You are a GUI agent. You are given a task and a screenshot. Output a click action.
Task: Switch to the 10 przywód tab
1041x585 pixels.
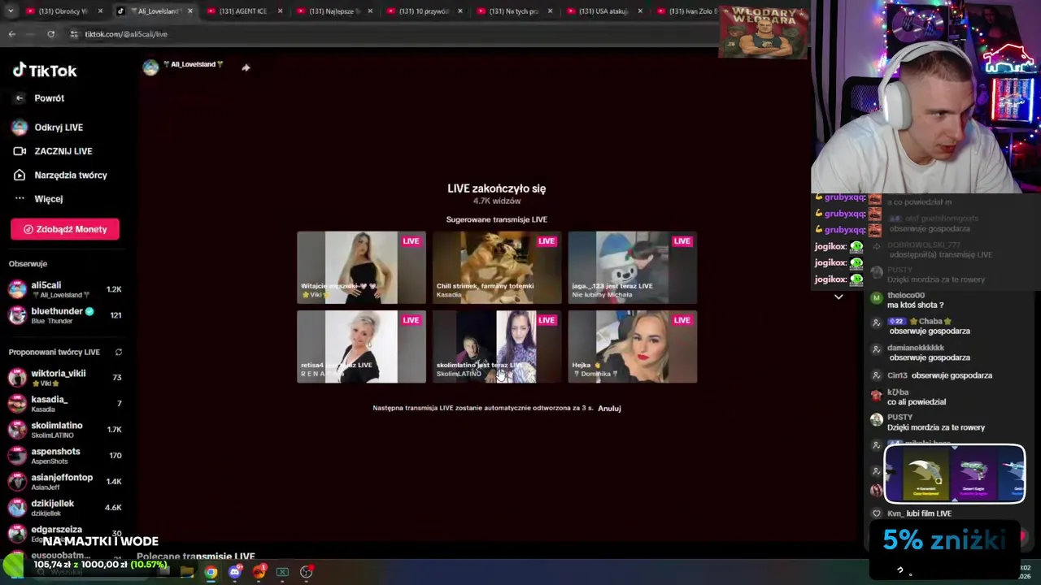[x=424, y=11]
